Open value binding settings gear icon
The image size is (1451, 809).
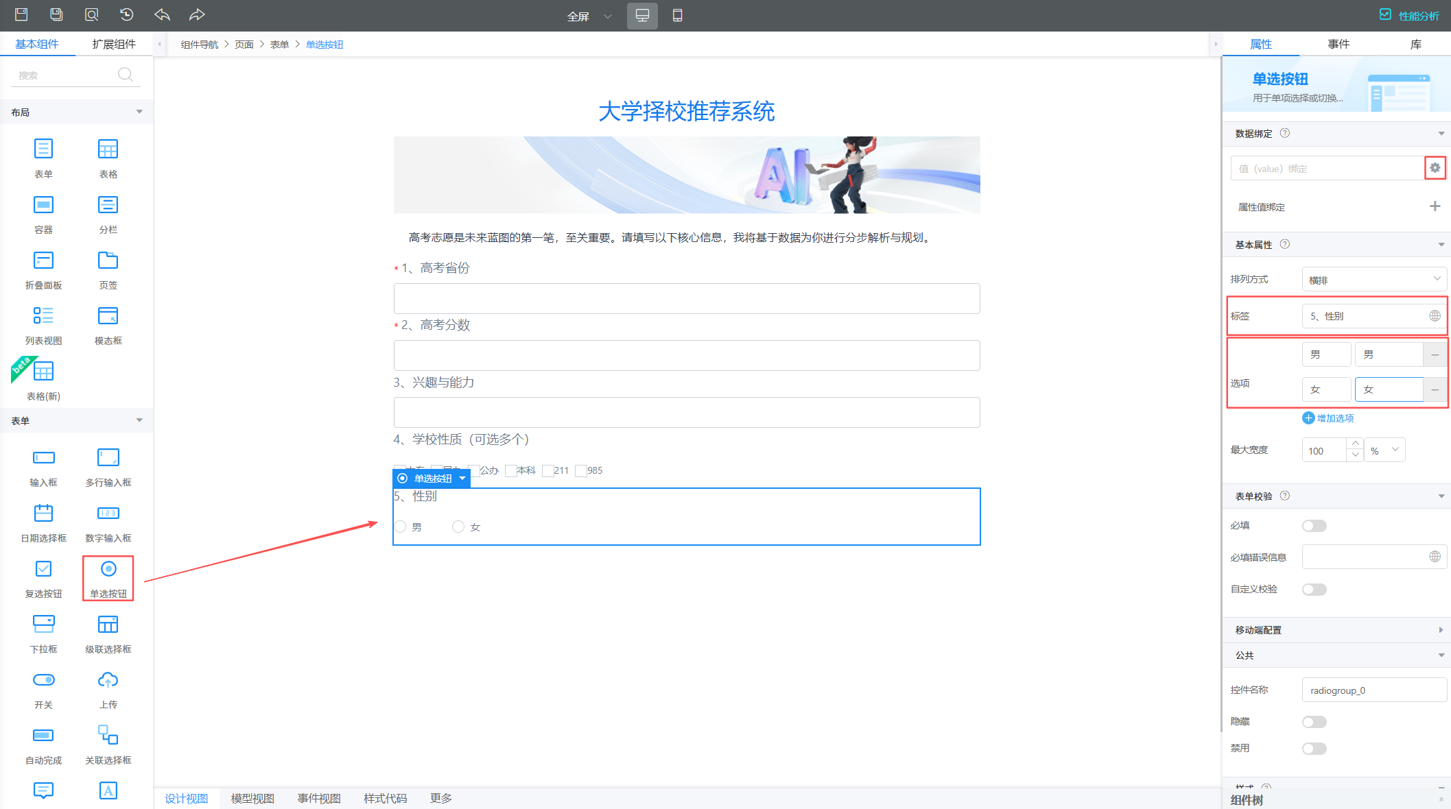[x=1435, y=168]
